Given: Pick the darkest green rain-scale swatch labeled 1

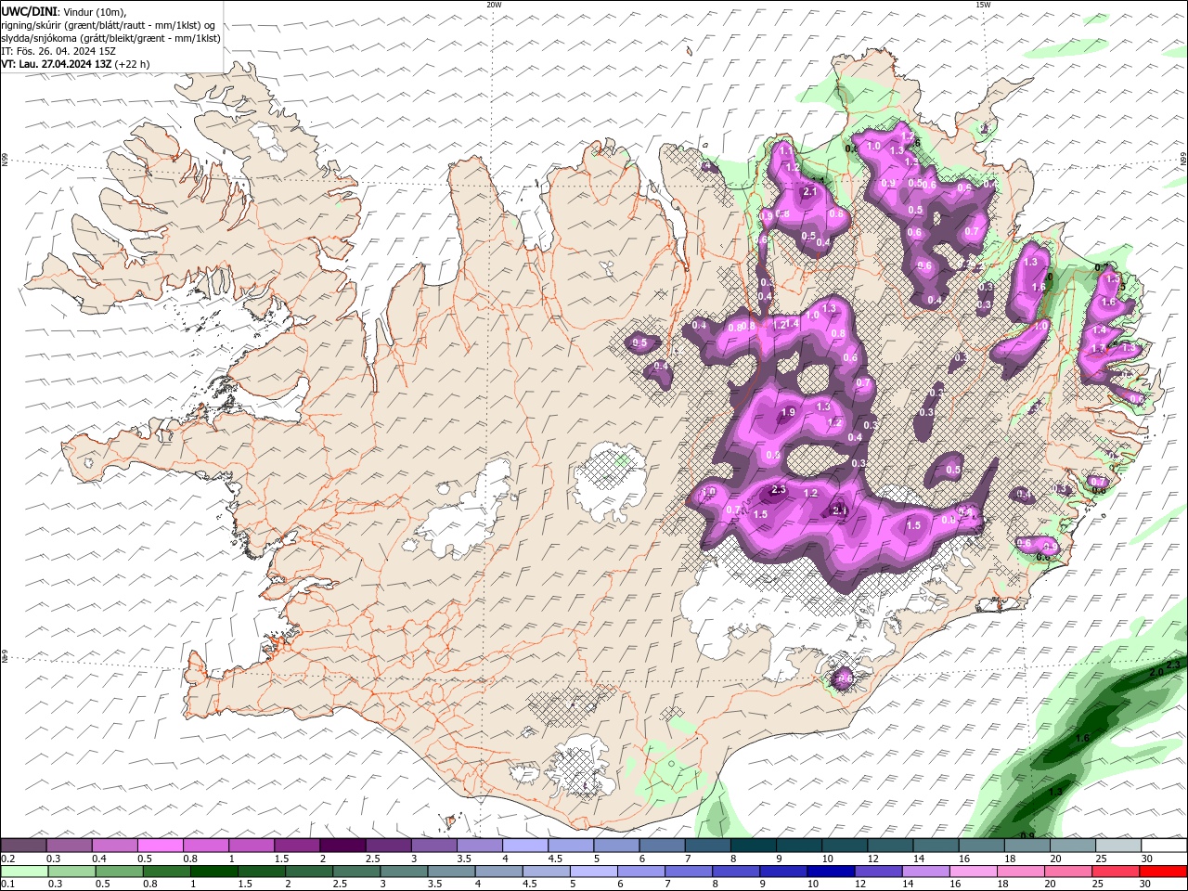Looking at the screenshot, I should pyautogui.click(x=213, y=872).
